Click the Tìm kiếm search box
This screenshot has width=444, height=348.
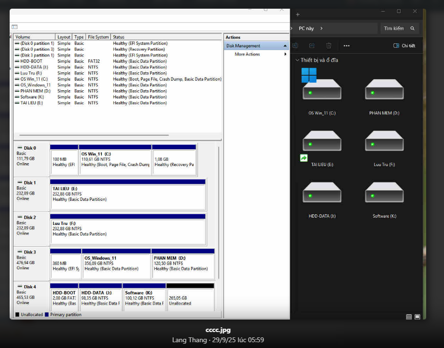coord(399,28)
